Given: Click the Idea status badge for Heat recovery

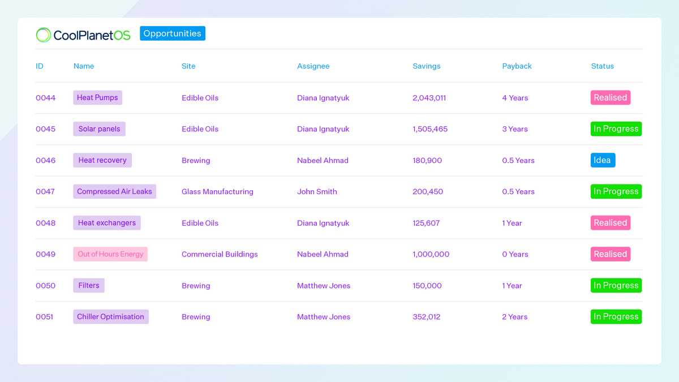Looking at the screenshot, I should 602,160.
